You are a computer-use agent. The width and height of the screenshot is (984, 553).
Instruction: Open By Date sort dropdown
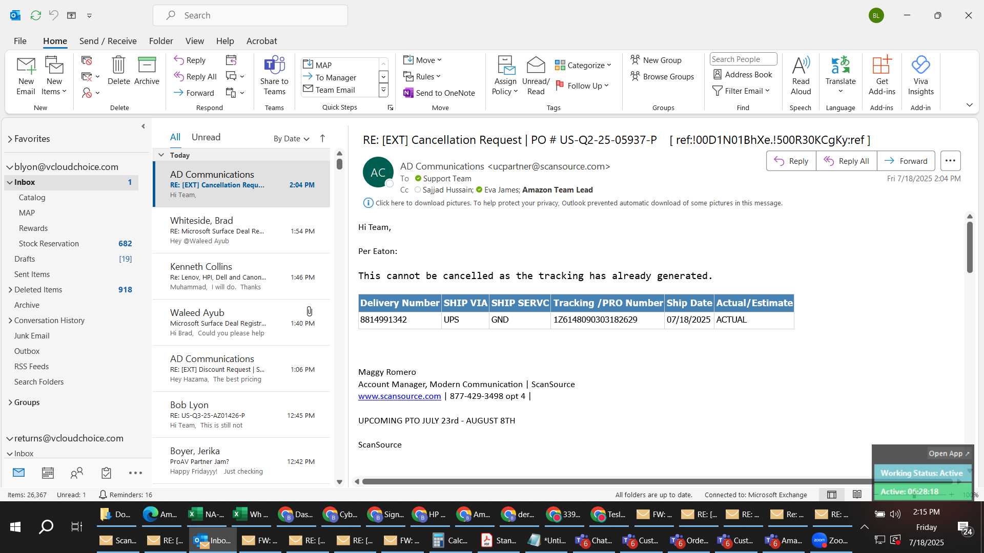291,138
